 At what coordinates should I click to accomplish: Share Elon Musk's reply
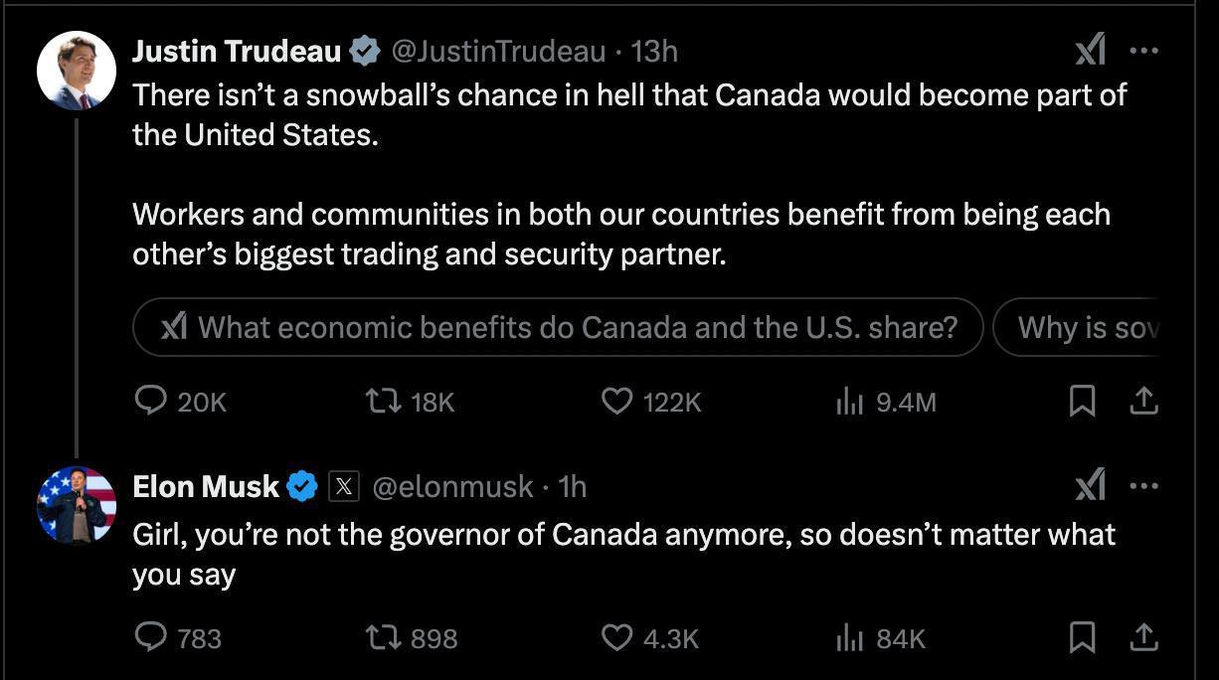coord(1144,637)
